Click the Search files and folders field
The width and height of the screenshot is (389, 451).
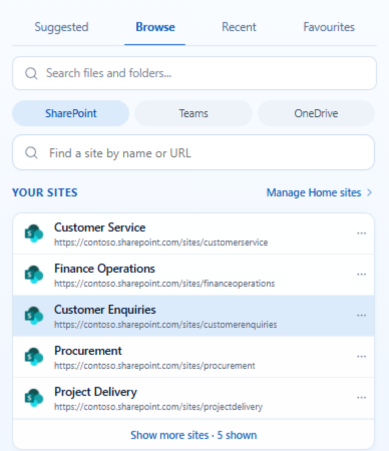pos(194,73)
